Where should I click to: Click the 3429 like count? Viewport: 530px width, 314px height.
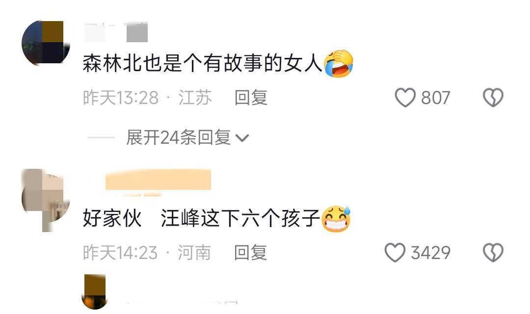[431, 253]
